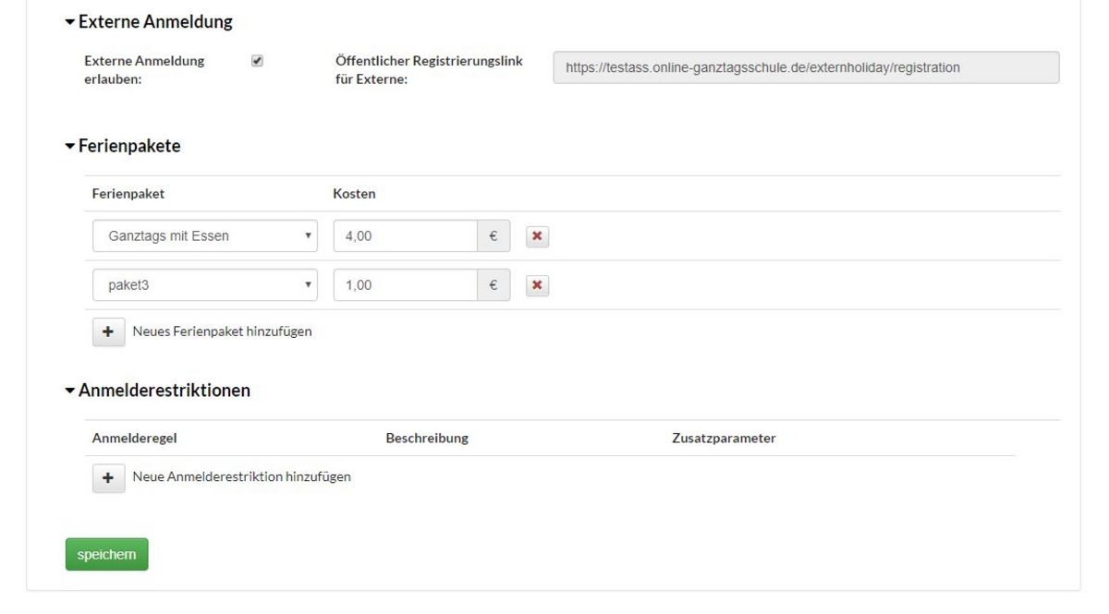Open the paket3 dropdown

click(205, 286)
